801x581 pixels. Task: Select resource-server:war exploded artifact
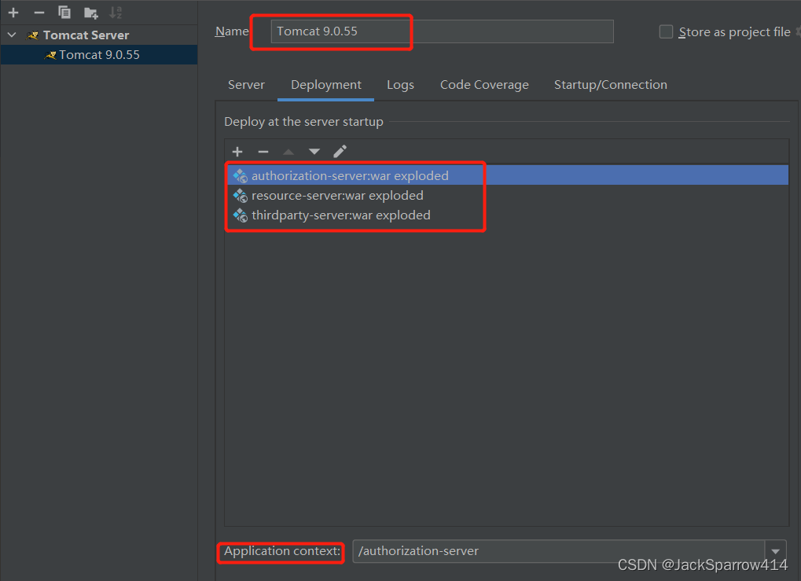(x=507, y=195)
